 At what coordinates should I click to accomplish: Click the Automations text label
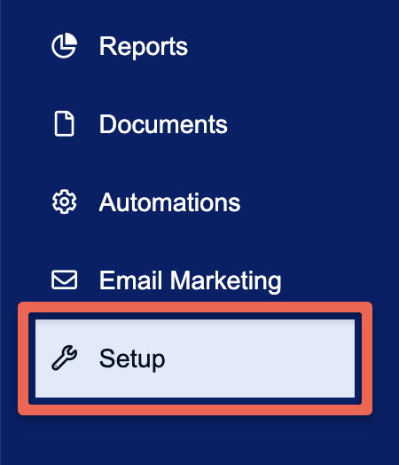pos(169,202)
